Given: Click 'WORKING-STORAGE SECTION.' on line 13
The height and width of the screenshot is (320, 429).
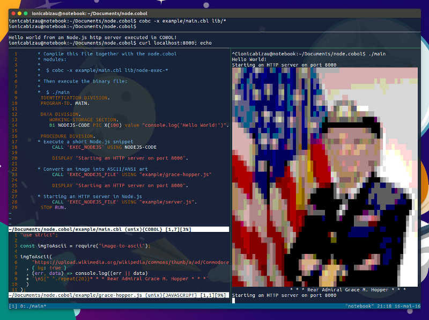Looking at the screenshot, I should (84, 120).
